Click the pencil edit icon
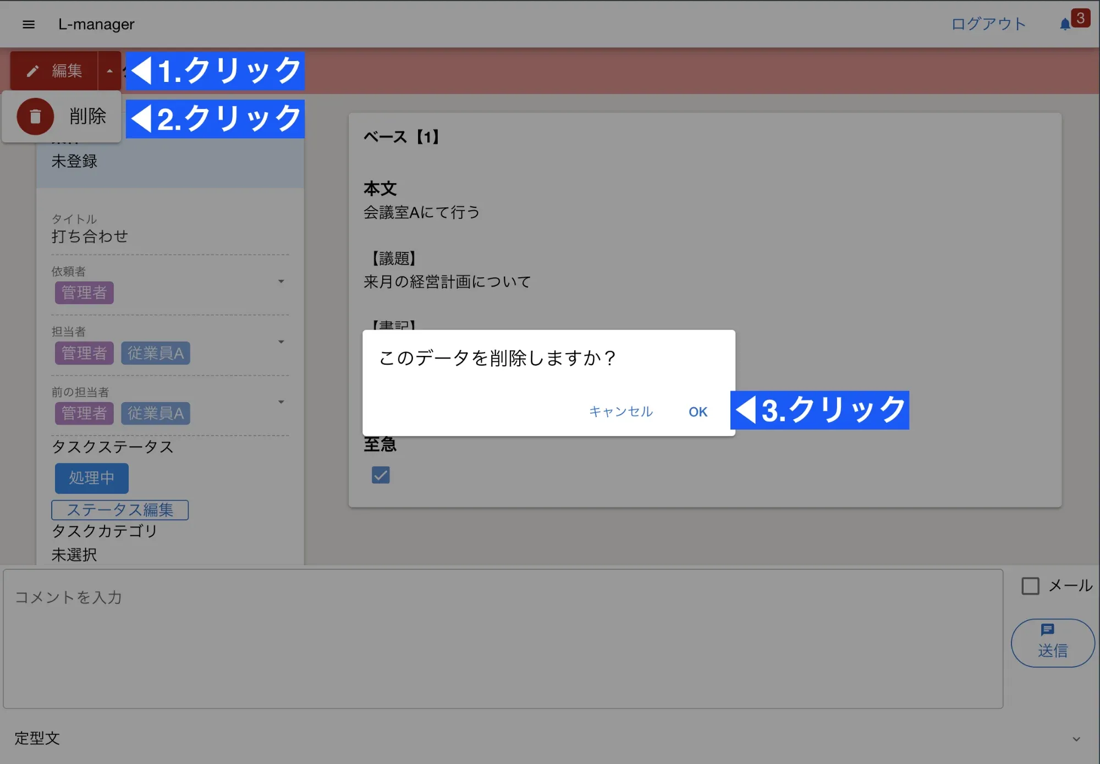The image size is (1100, 764). [32, 71]
